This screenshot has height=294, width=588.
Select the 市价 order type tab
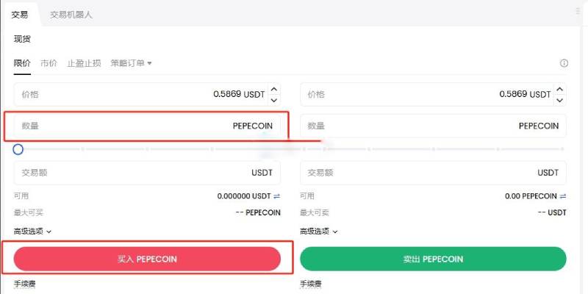[x=49, y=63]
